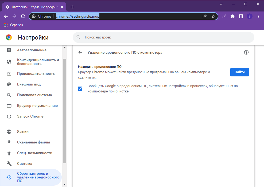This screenshot has width=264, height=187.
Task: Uncheck Сообщать Google о вредоносном ПО checkbox
Action: [x=80, y=89]
